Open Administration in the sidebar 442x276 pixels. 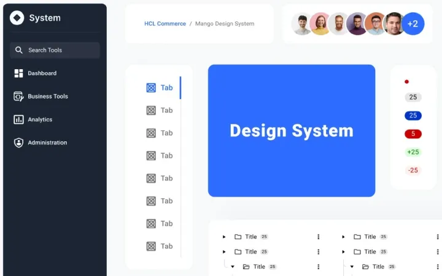41,143
